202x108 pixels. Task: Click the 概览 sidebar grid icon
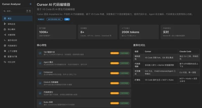click(x=5, y=18)
